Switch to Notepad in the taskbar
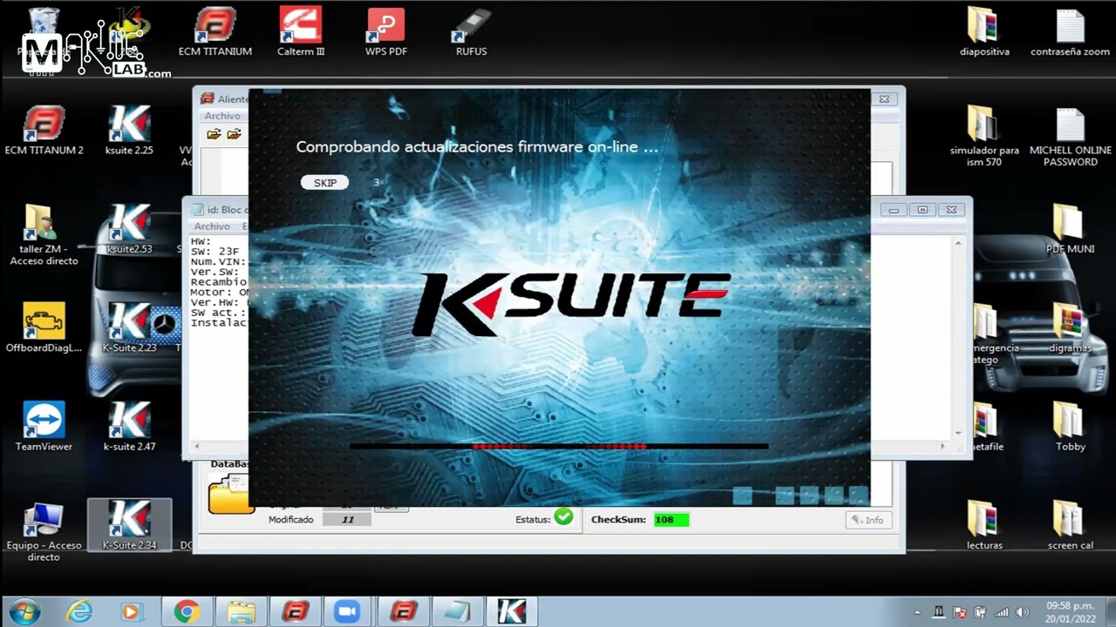The image size is (1116, 627). 457,611
